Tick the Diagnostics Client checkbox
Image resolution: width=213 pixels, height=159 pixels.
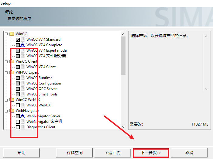[x=18, y=127]
